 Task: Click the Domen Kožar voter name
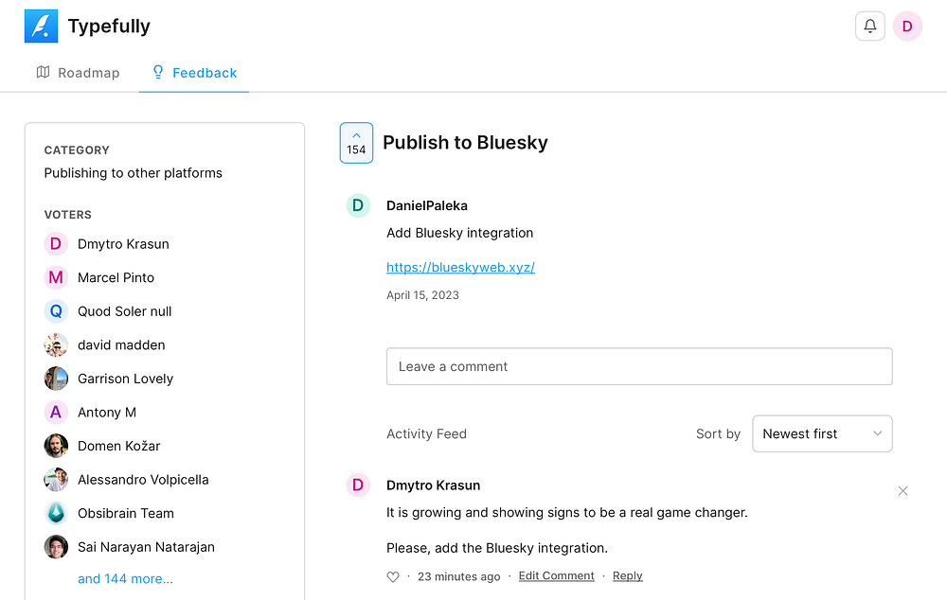pyautogui.click(x=119, y=446)
